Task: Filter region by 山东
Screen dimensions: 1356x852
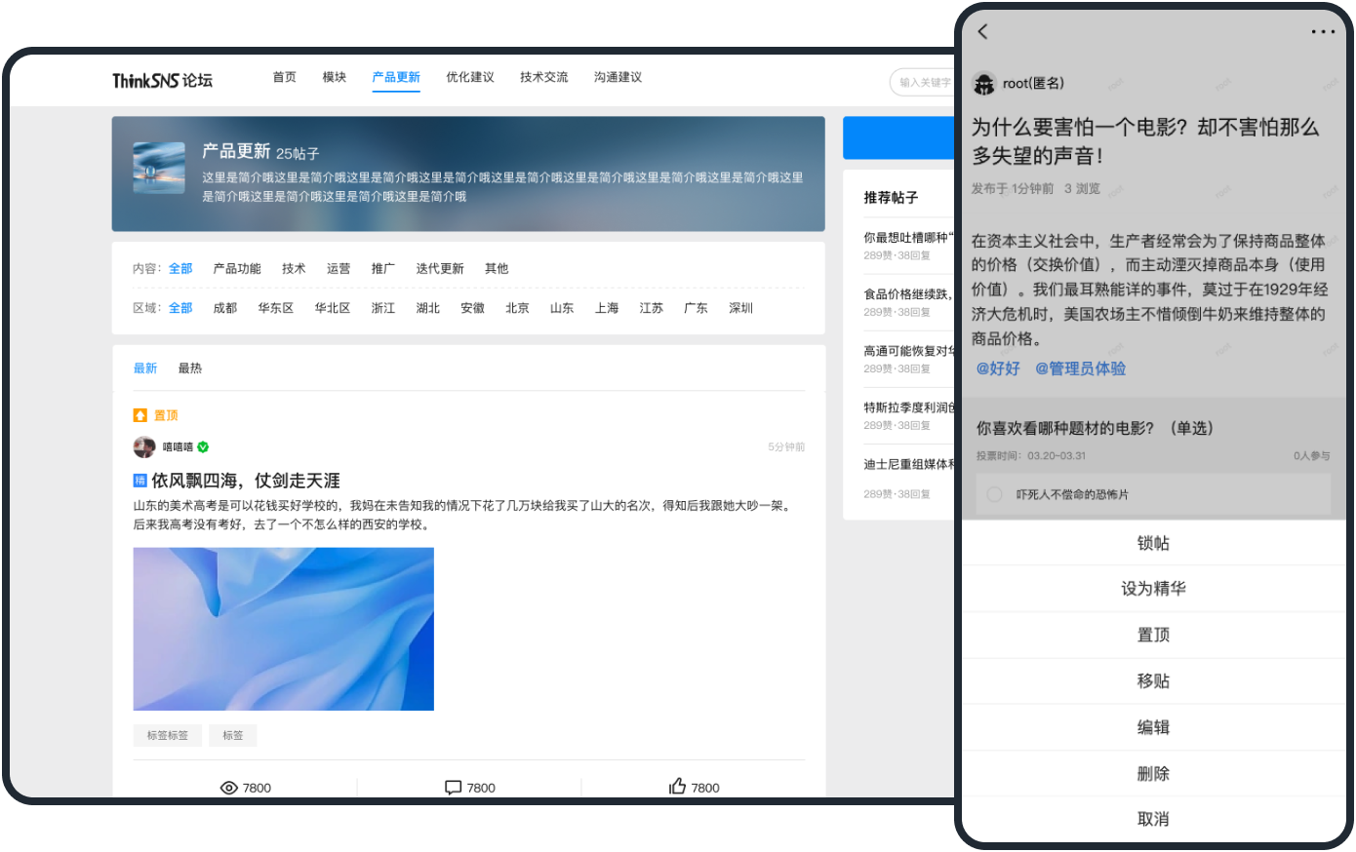Action: pyautogui.click(x=563, y=308)
